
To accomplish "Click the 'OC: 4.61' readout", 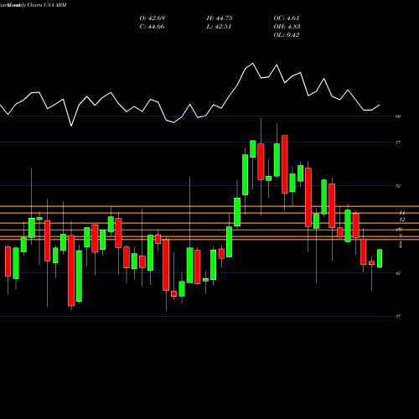I will pyautogui.click(x=287, y=18).
